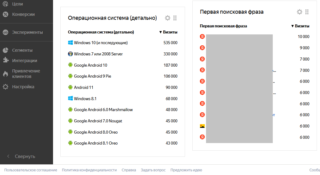320x175 pixels.
Task: Select Google Android 7.0 Nougat row
Action: click(x=123, y=121)
